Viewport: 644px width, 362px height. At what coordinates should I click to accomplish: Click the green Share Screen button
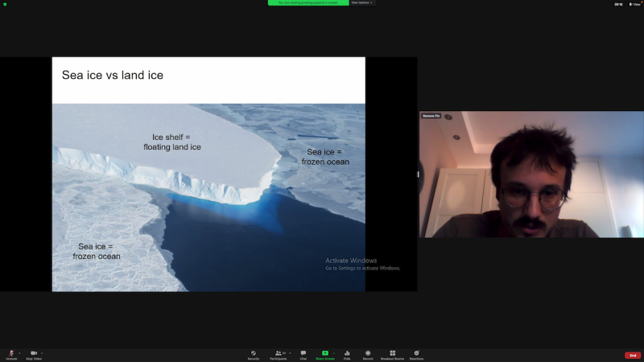point(325,354)
